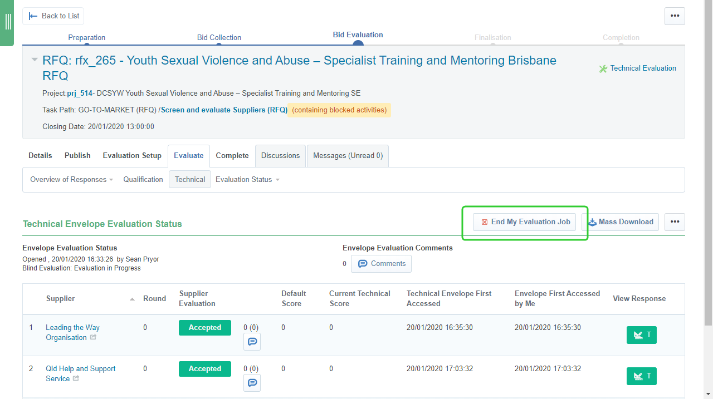Switch to the Evaluation Setup tab
713x399 pixels.
tap(132, 156)
